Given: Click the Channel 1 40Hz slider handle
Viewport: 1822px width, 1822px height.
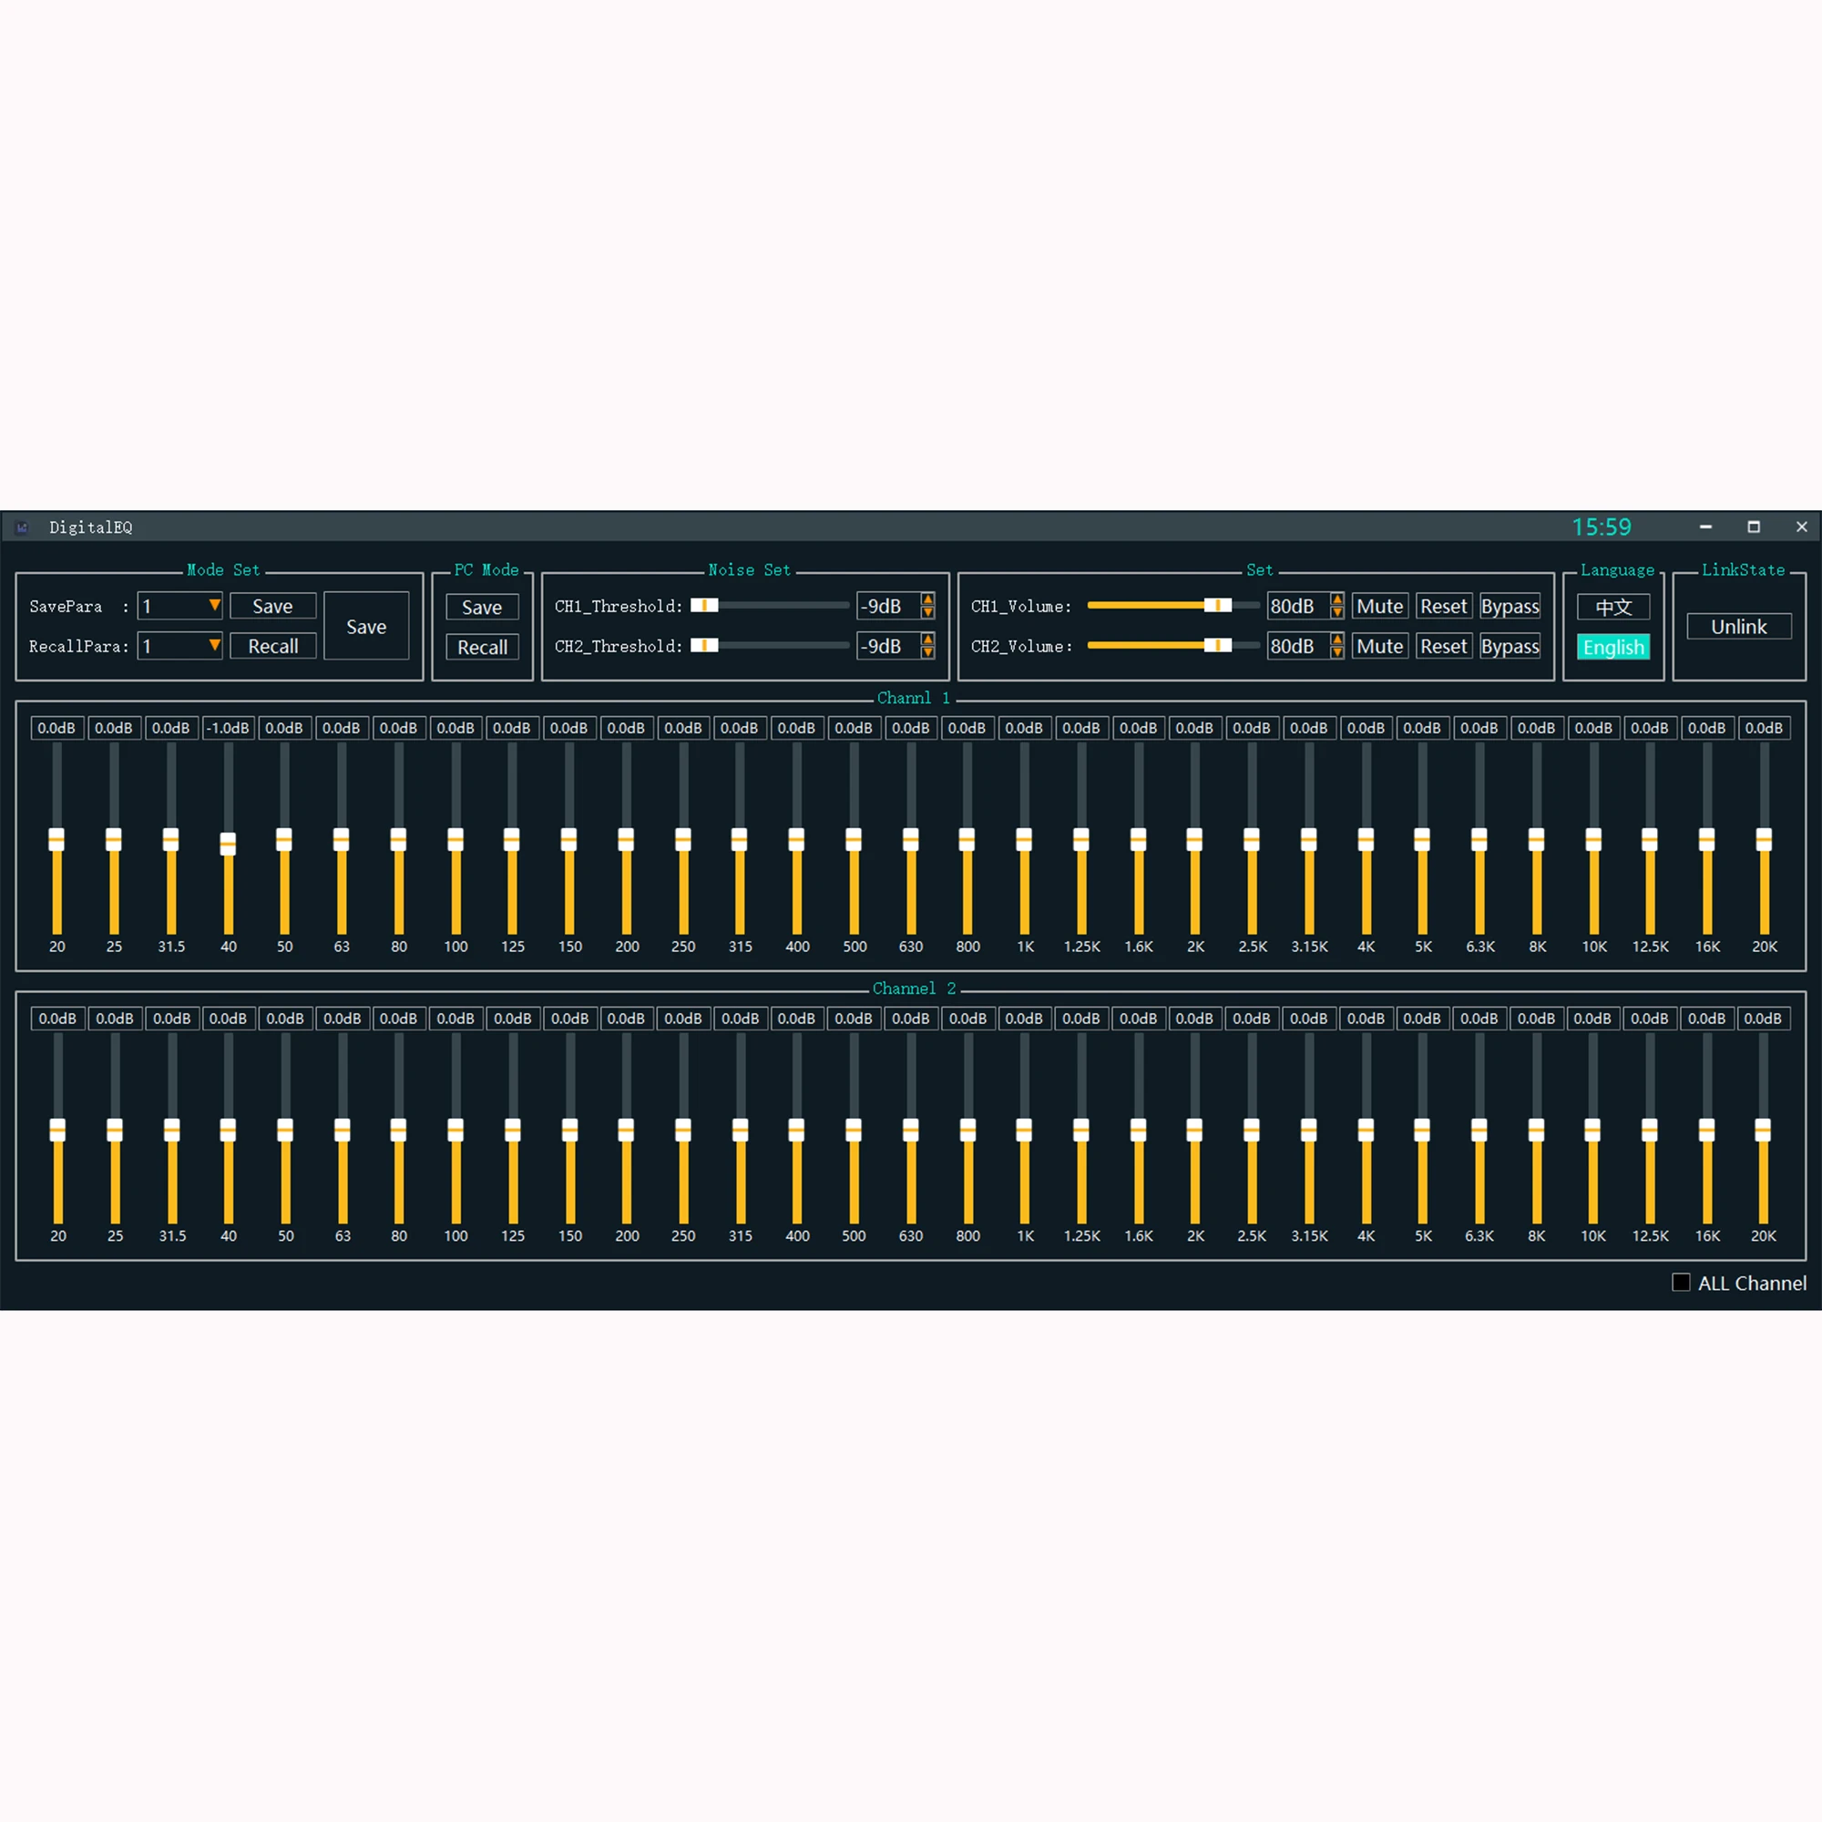Looking at the screenshot, I should 229,843.
